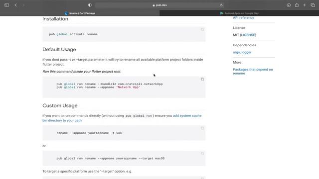The image size is (319, 179).
Task: Open the downloads icon in toolbar
Action: pyautogui.click(x=289, y=5)
